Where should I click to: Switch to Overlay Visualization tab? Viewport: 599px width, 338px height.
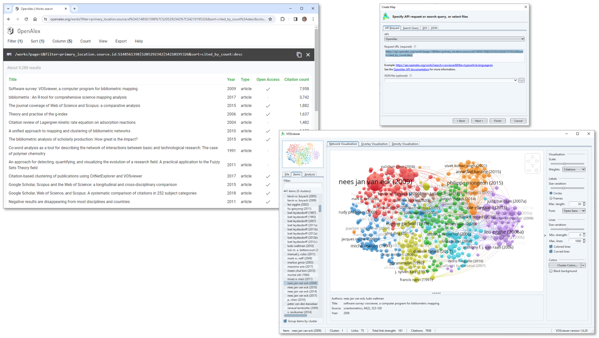pyautogui.click(x=374, y=144)
